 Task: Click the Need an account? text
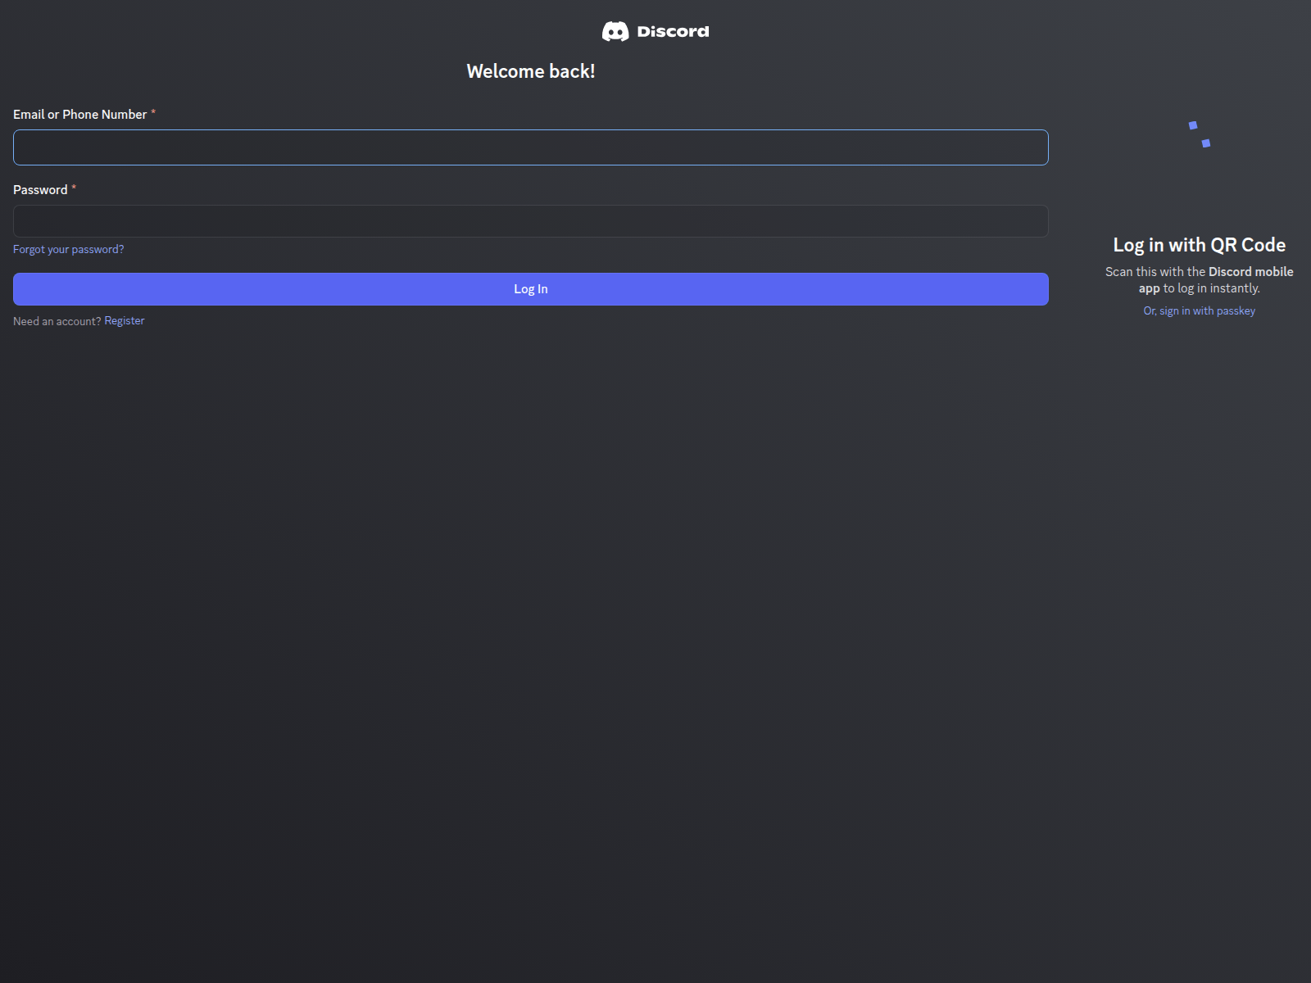[57, 321]
